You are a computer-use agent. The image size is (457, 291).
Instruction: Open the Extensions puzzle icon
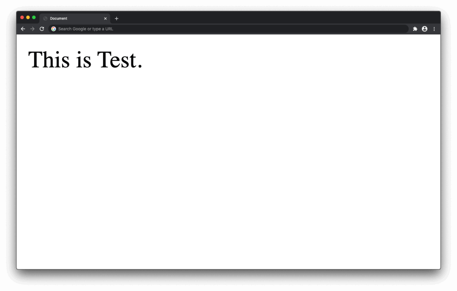415,29
